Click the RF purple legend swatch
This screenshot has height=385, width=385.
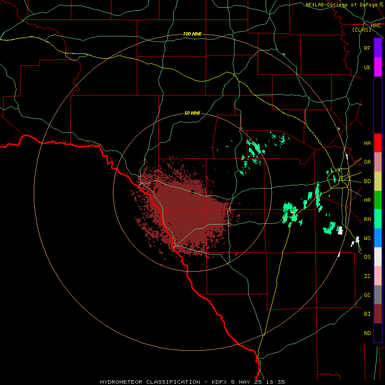[x=378, y=48]
